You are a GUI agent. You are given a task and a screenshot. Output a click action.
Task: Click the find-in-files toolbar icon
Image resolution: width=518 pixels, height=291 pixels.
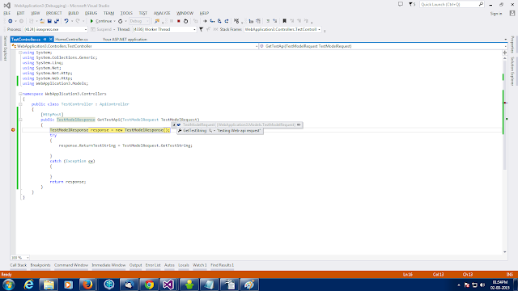157,21
